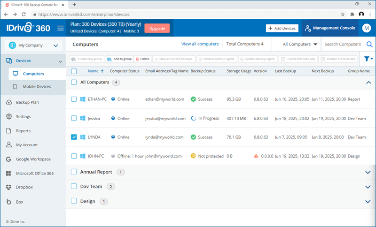Screen dimensions: 376x227
Task: Open the All Computers filter dropdown
Action: click(300, 45)
